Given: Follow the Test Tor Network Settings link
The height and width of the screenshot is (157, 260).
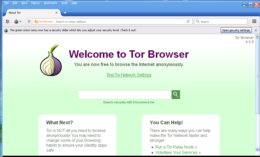Looking at the screenshot, I should [129, 75].
